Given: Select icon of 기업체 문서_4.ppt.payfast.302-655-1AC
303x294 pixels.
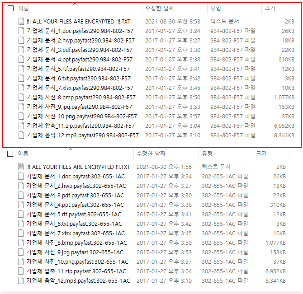Looking at the screenshot, I should pyautogui.click(x=21, y=205).
